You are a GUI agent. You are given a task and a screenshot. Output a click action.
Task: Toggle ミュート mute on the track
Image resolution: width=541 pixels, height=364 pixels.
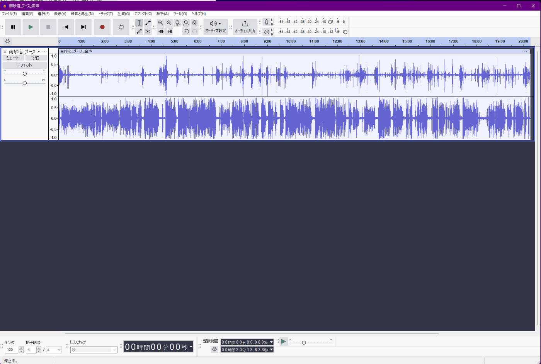coord(13,58)
